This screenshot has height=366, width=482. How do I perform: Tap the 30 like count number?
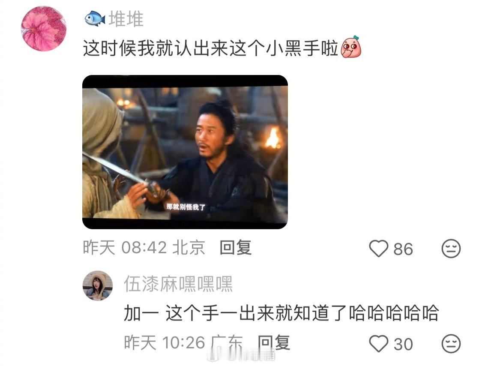pos(403,344)
